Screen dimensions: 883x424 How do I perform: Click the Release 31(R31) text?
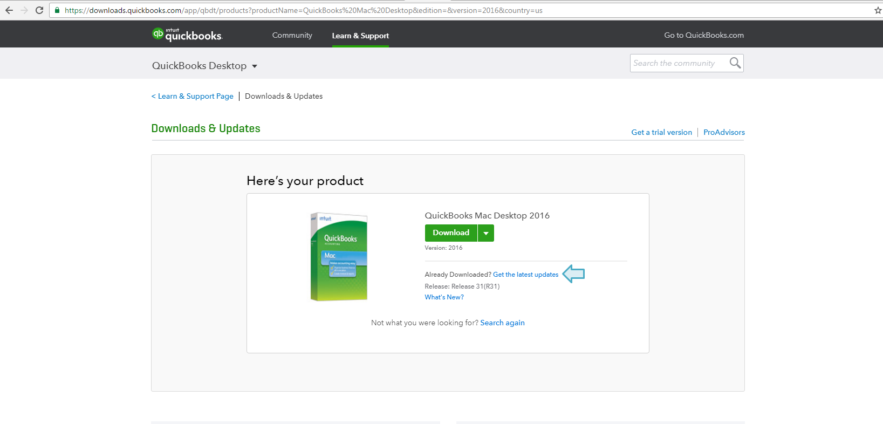pos(475,286)
